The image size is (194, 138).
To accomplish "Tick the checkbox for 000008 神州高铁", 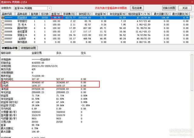I will click(3, 42).
